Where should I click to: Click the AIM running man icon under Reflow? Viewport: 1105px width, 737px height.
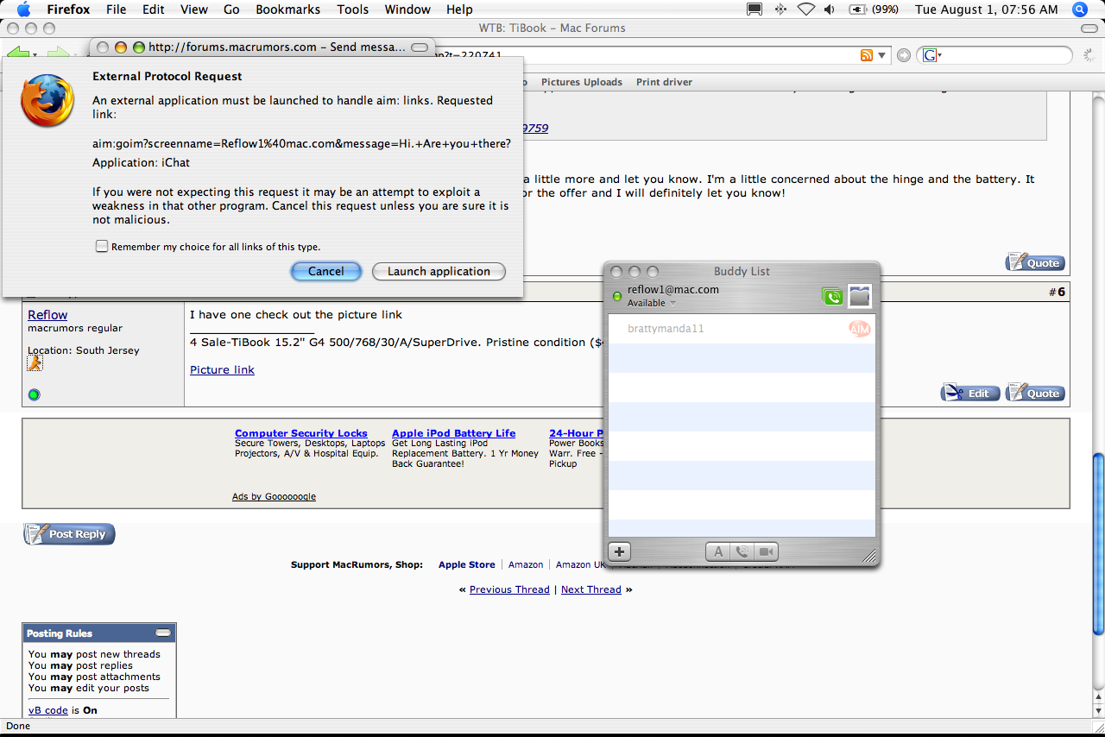(35, 363)
